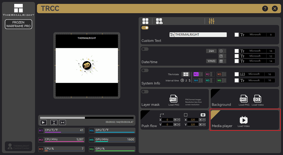Click the Push flow size Y 320 field

(x=193, y=125)
